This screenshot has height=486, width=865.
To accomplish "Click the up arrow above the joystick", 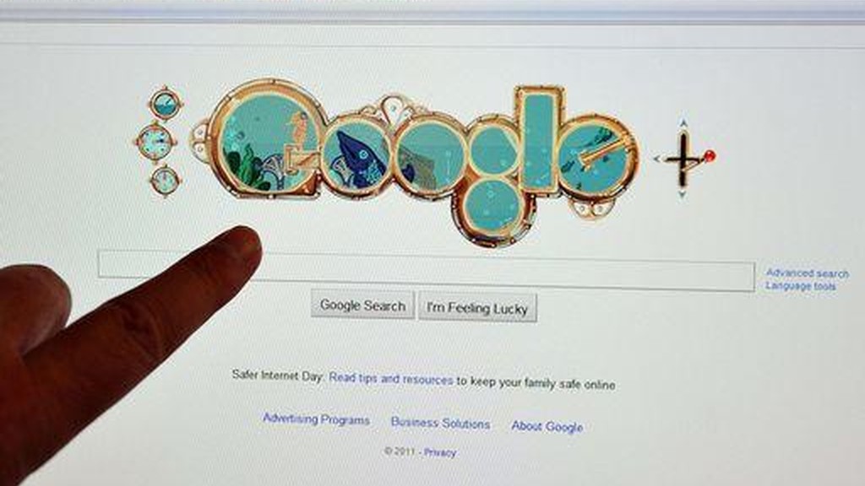I will pos(683,123).
